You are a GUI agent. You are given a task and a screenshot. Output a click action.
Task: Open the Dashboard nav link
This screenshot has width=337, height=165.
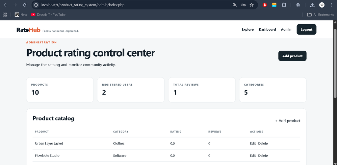(x=267, y=29)
